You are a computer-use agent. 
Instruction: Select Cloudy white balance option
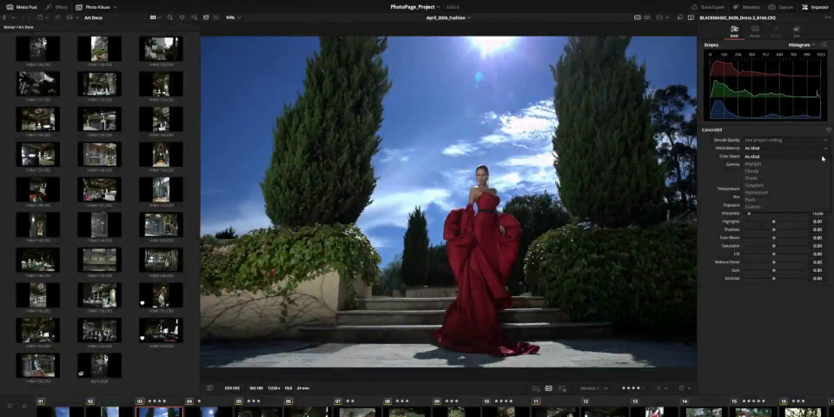[x=751, y=171]
